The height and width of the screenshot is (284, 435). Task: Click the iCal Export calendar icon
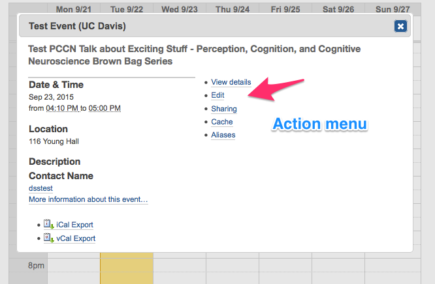click(x=48, y=224)
